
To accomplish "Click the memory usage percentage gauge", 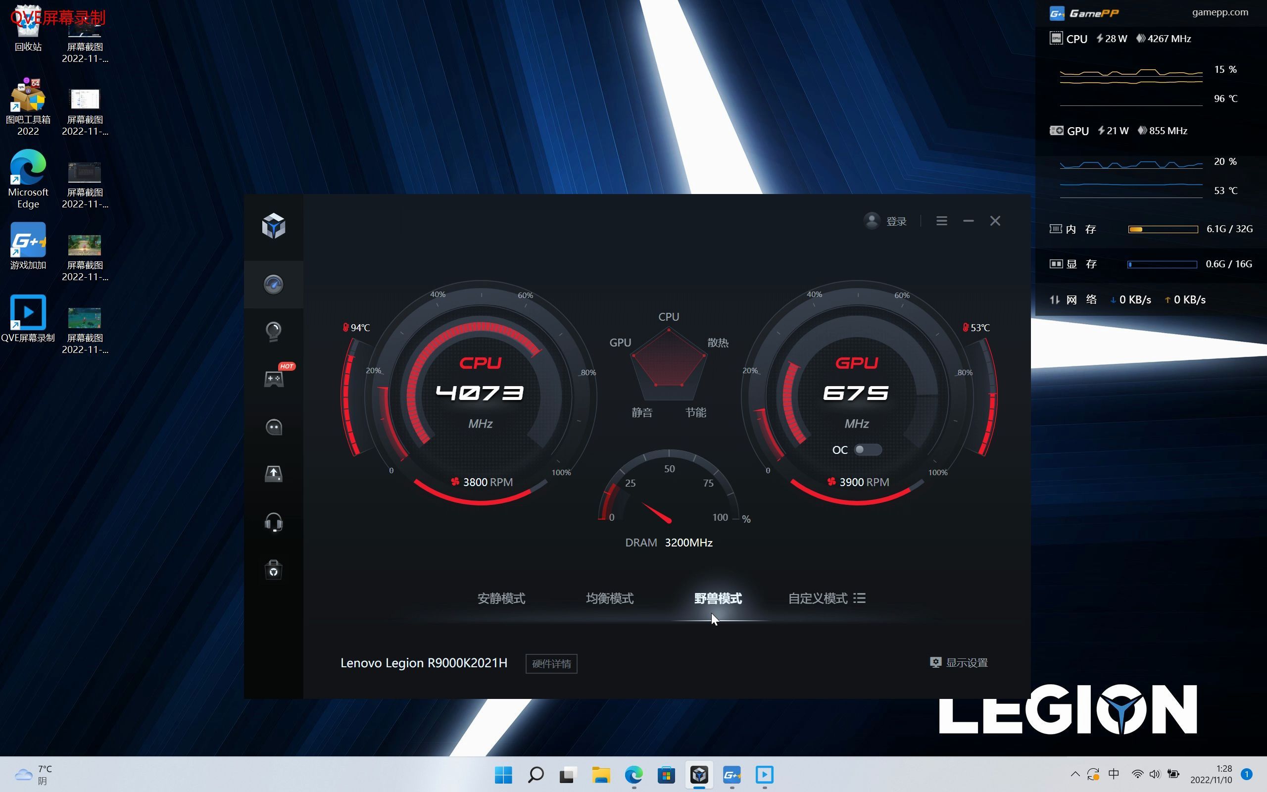I will (669, 493).
